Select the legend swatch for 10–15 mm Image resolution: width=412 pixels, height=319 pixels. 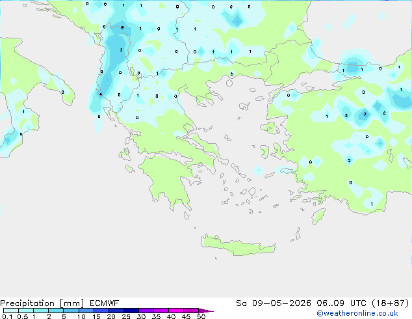(86, 311)
